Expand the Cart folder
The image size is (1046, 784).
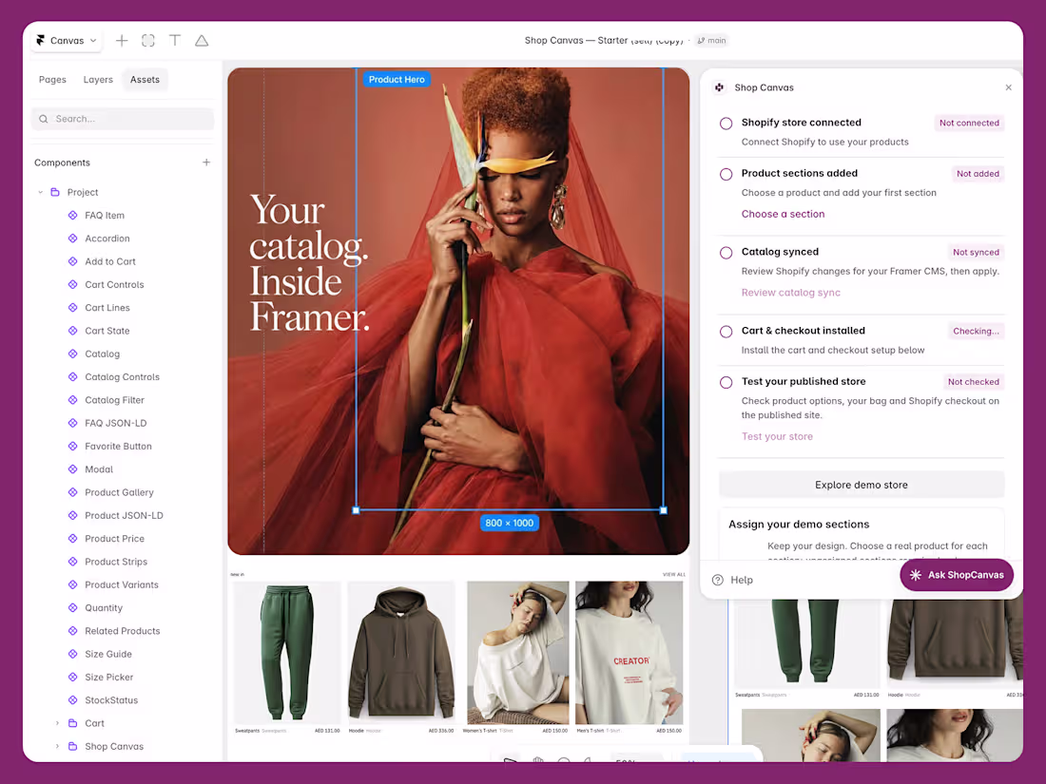(x=57, y=723)
